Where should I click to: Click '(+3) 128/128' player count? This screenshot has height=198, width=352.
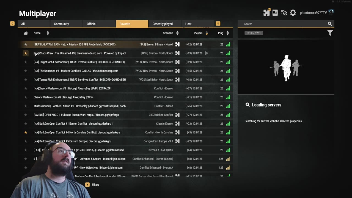tap(195, 132)
